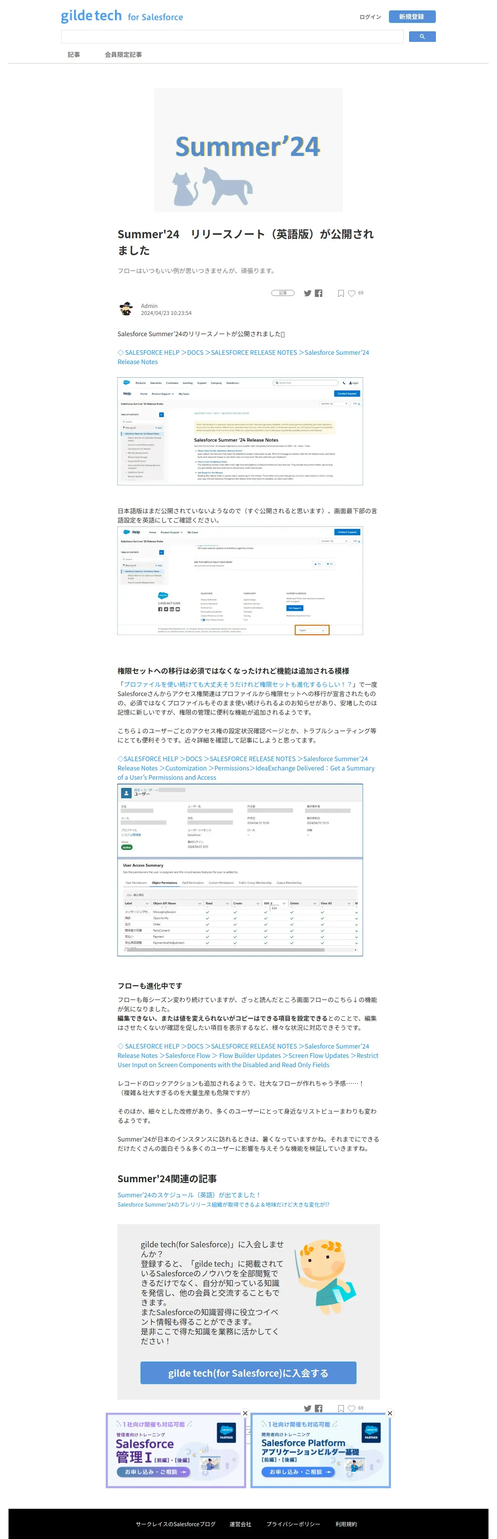This screenshot has height=1539, width=497.
Task: Open the Summer'24 hero image
Action: (x=248, y=150)
